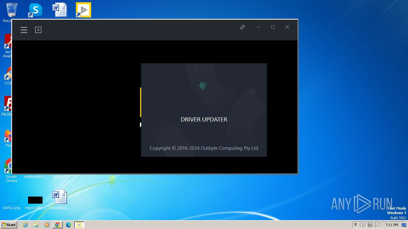Click the plus square icon in the header
This screenshot has height=229, width=408.
38,30
